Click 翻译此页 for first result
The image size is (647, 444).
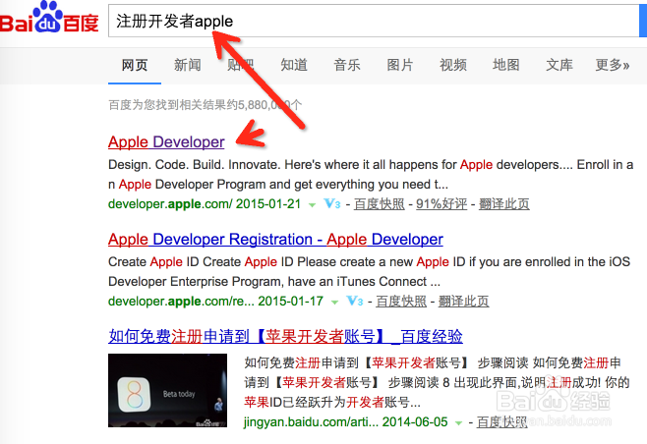pyautogui.click(x=503, y=204)
